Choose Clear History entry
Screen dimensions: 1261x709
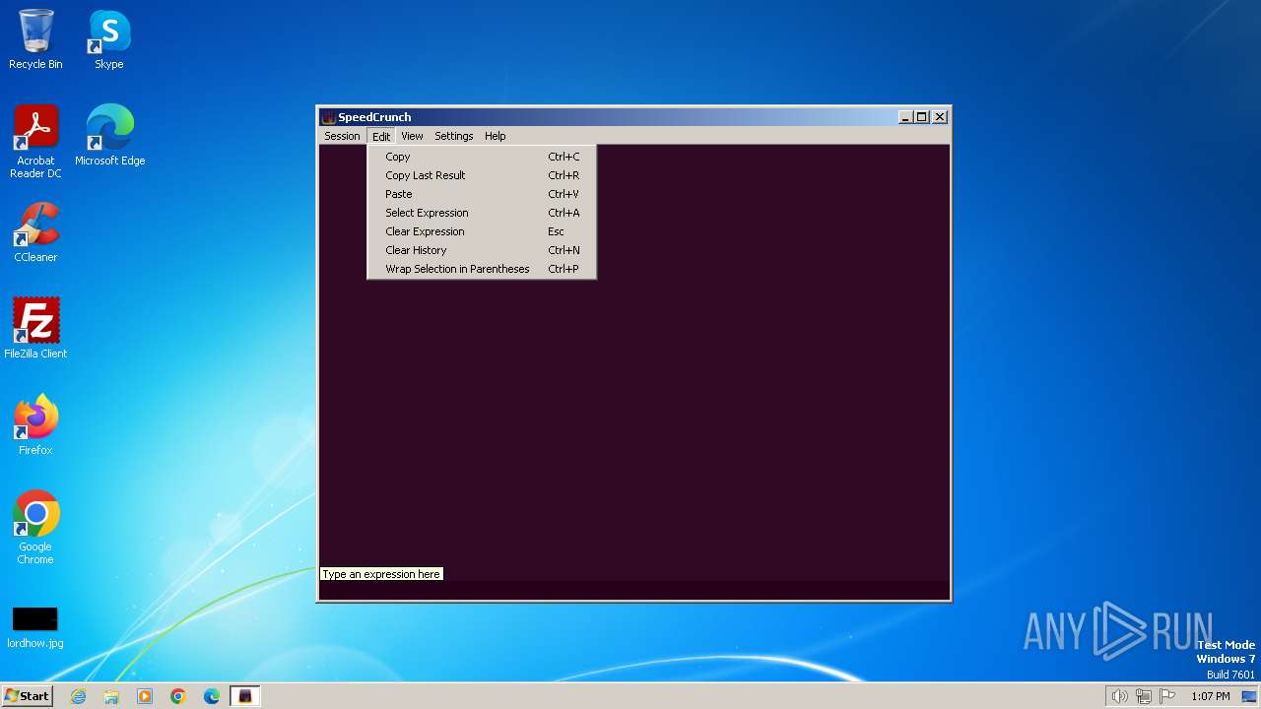(482, 250)
